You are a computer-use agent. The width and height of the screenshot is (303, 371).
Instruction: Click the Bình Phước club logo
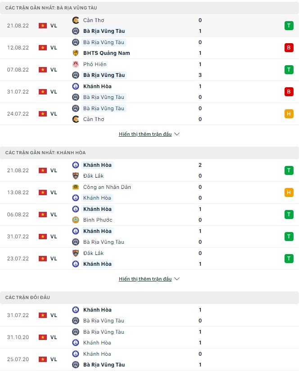[76, 220]
